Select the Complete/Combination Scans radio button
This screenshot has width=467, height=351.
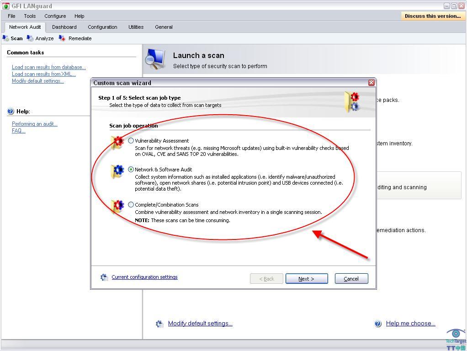pos(131,204)
